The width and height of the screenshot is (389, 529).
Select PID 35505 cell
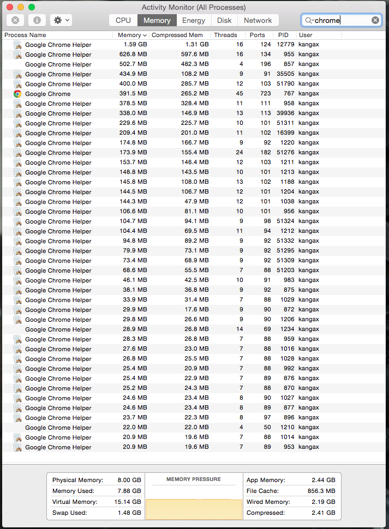point(285,74)
